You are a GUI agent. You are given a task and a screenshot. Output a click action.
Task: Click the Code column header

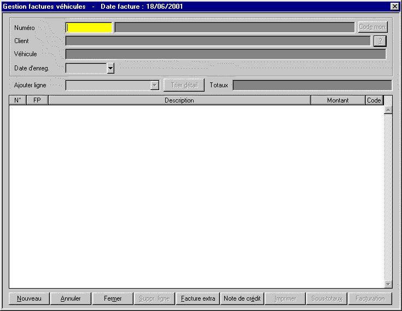tap(374, 100)
